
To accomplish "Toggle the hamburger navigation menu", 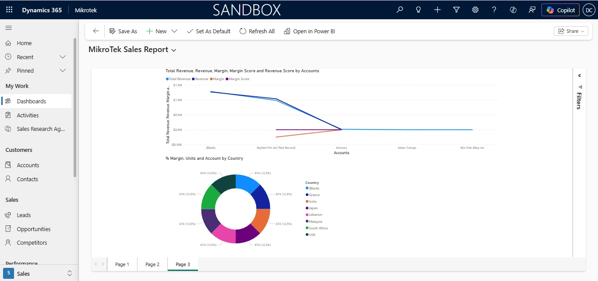I will (x=8, y=28).
